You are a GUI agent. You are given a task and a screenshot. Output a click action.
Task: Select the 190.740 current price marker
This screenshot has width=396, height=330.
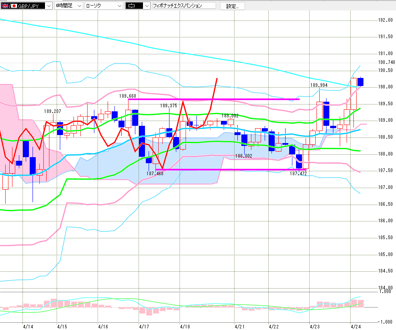(x=386, y=62)
